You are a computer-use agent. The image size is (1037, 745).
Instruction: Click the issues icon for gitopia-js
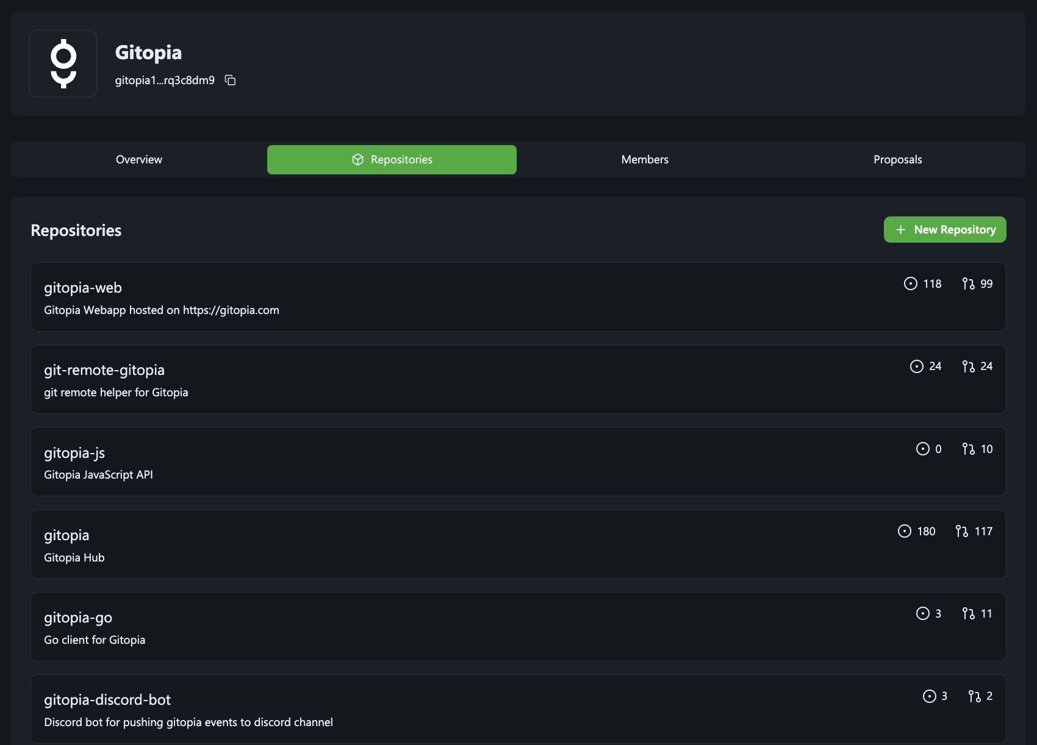[922, 449]
